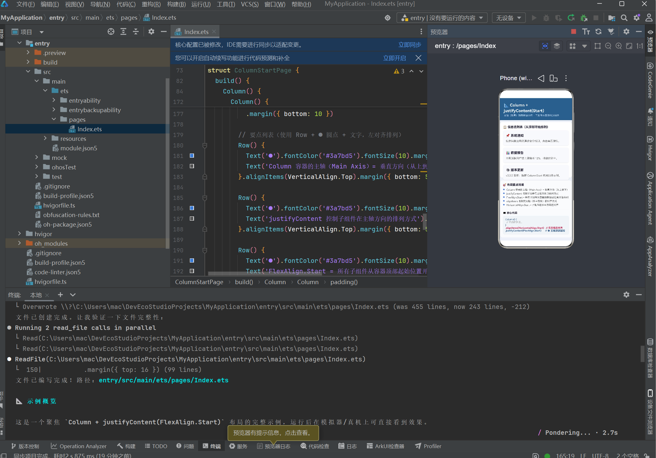
Task: Click the fit to screen icon
Action: click(629, 46)
